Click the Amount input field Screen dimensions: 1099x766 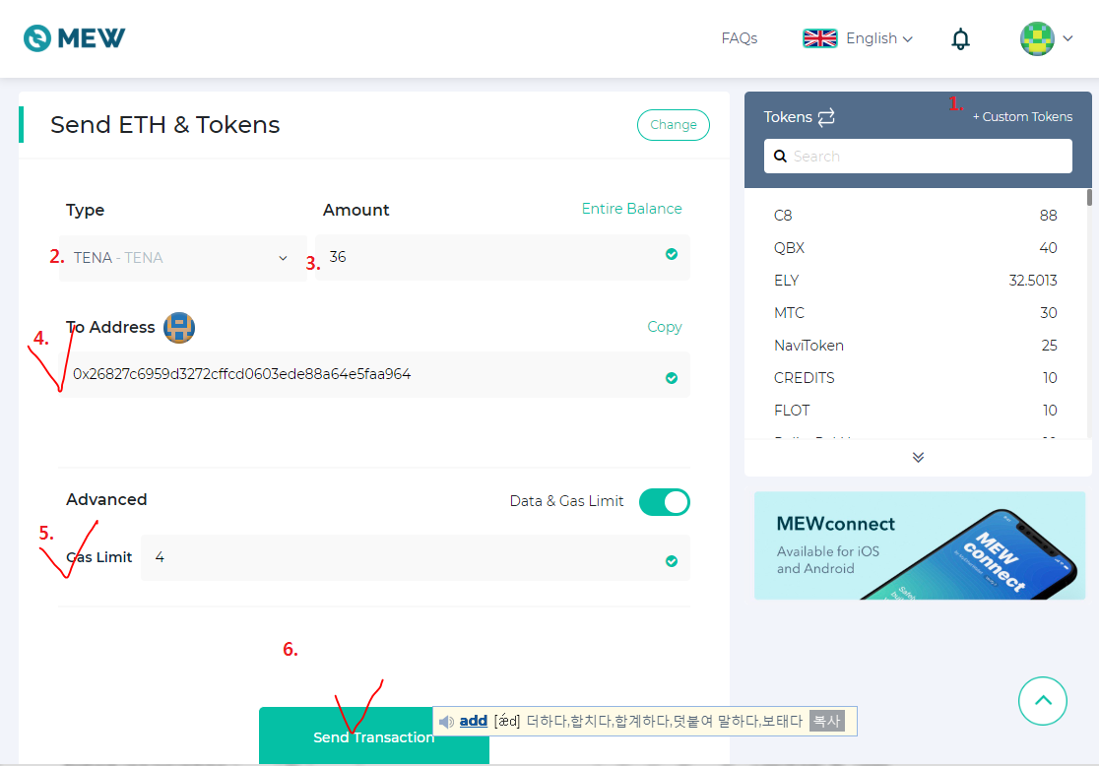pyautogui.click(x=502, y=257)
